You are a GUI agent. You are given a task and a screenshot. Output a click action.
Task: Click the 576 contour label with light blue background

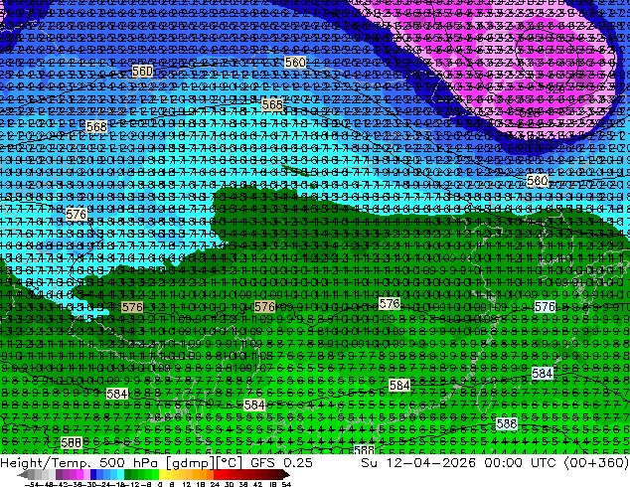(545, 307)
